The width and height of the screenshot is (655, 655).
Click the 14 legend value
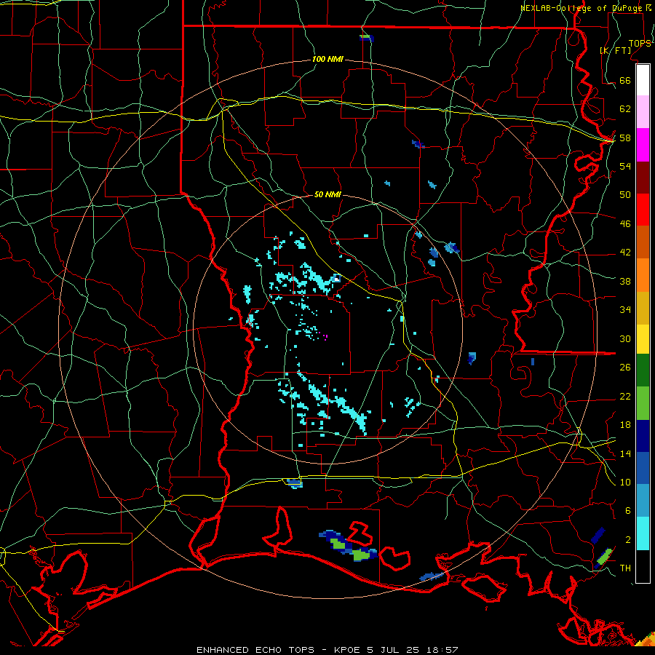(625, 453)
